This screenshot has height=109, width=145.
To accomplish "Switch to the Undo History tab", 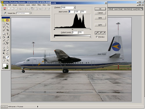I will pyautogui.click(x=127, y=9).
